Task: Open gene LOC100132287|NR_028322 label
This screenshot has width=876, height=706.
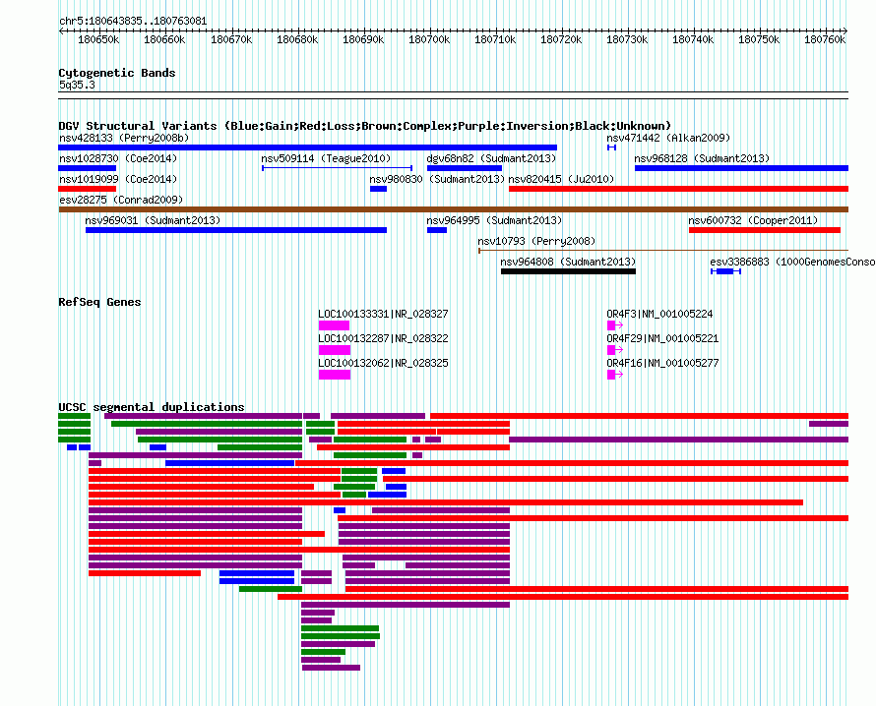Action: coord(383,338)
